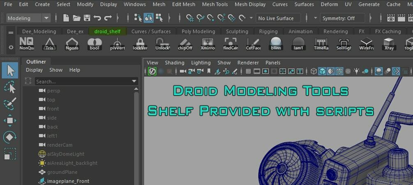413x185 pixels.
Task: Select imageplane_Front in the Outliner
Action: click(68, 181)
